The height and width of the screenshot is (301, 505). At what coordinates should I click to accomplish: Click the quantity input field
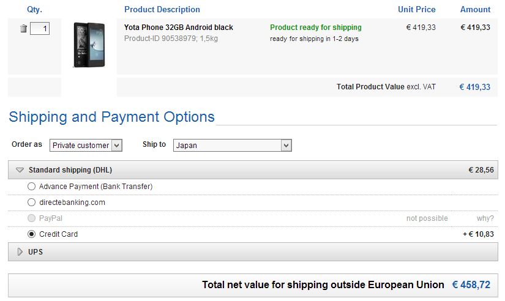click(x=40, y=28)
